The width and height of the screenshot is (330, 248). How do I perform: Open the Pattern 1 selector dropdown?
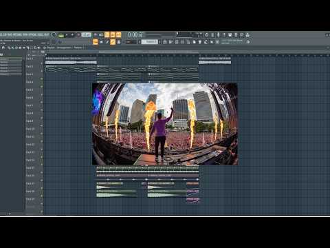pos(150,42)
